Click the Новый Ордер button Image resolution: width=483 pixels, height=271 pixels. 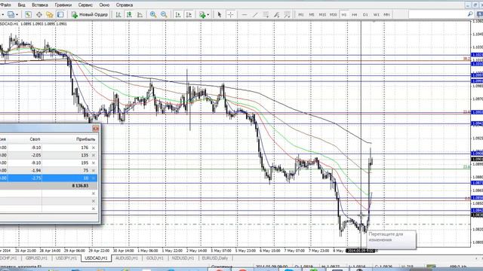[90, 14]
